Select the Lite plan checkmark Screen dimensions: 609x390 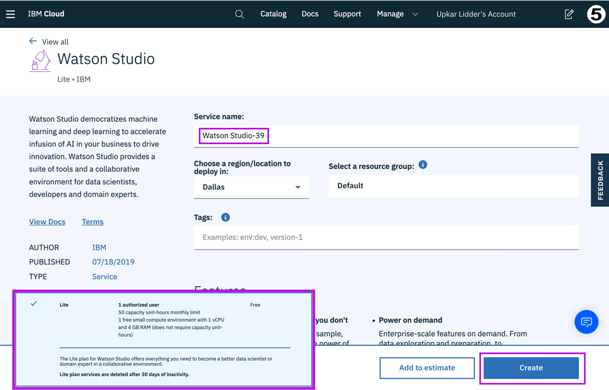pos(34,304)
